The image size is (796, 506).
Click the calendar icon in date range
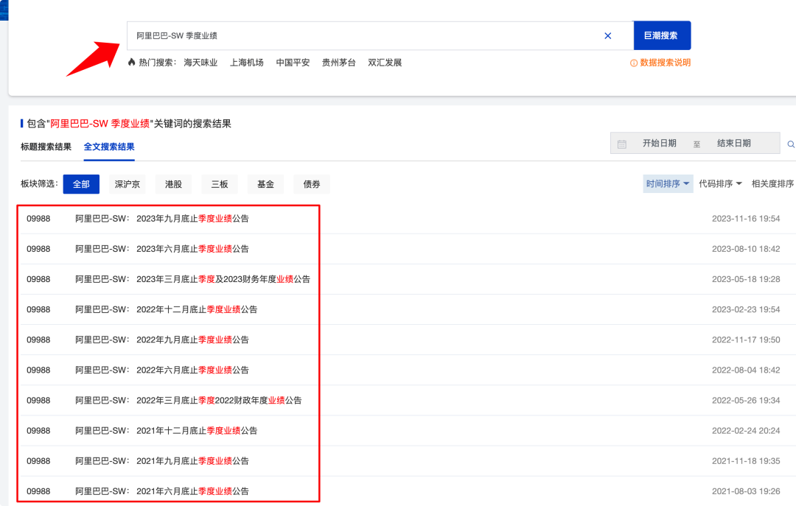point(622,144)
